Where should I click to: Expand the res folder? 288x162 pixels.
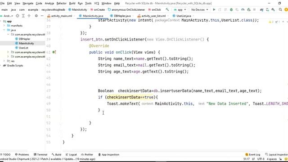[4, 61]
